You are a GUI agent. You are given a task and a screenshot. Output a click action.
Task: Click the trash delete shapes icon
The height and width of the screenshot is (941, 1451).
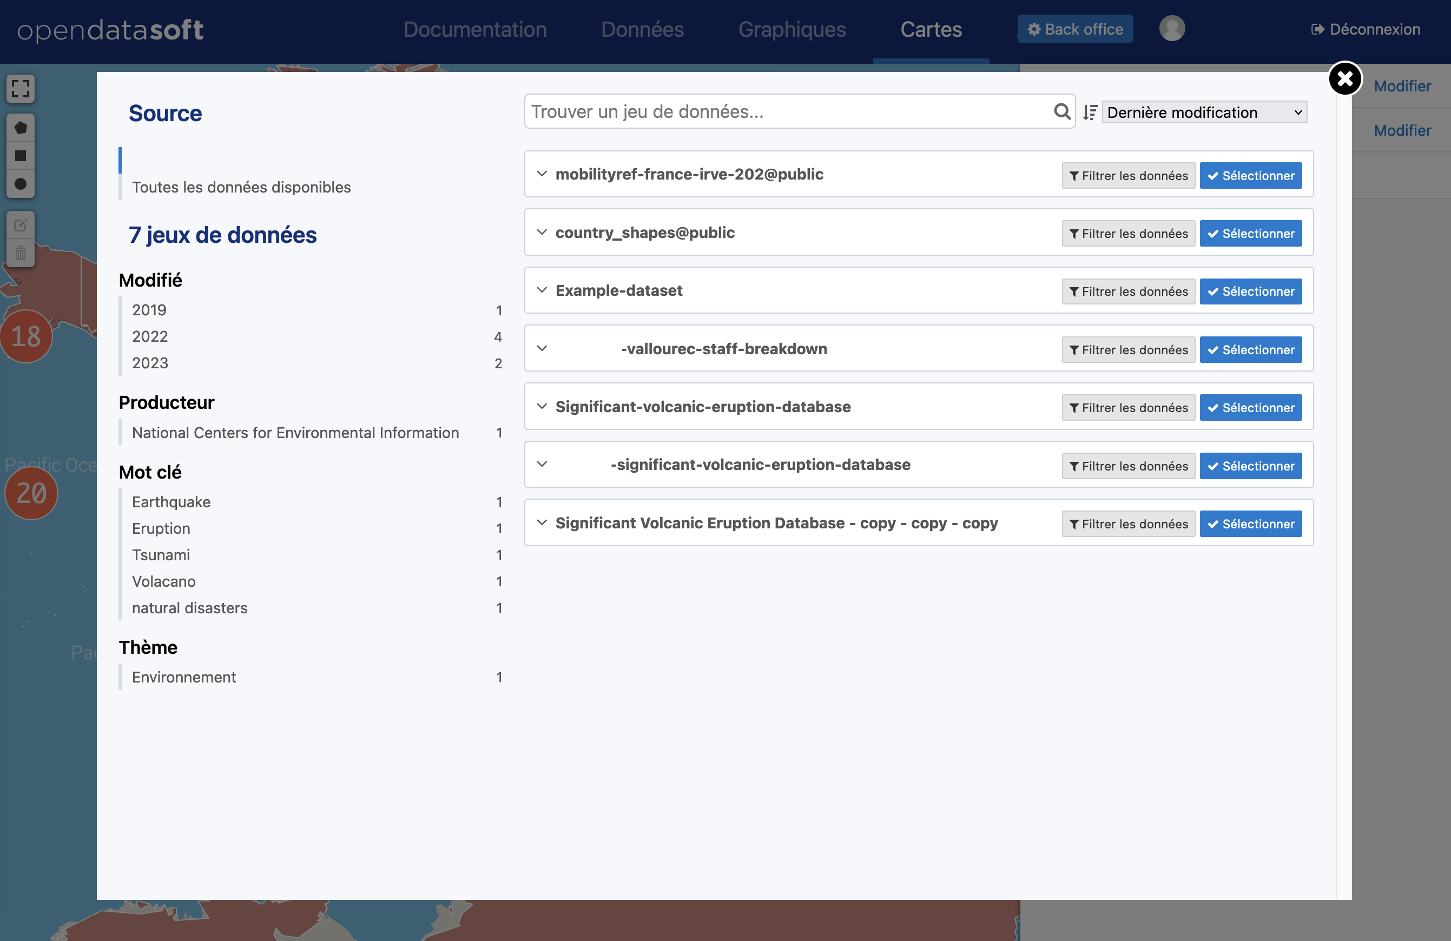pos(20,253)
